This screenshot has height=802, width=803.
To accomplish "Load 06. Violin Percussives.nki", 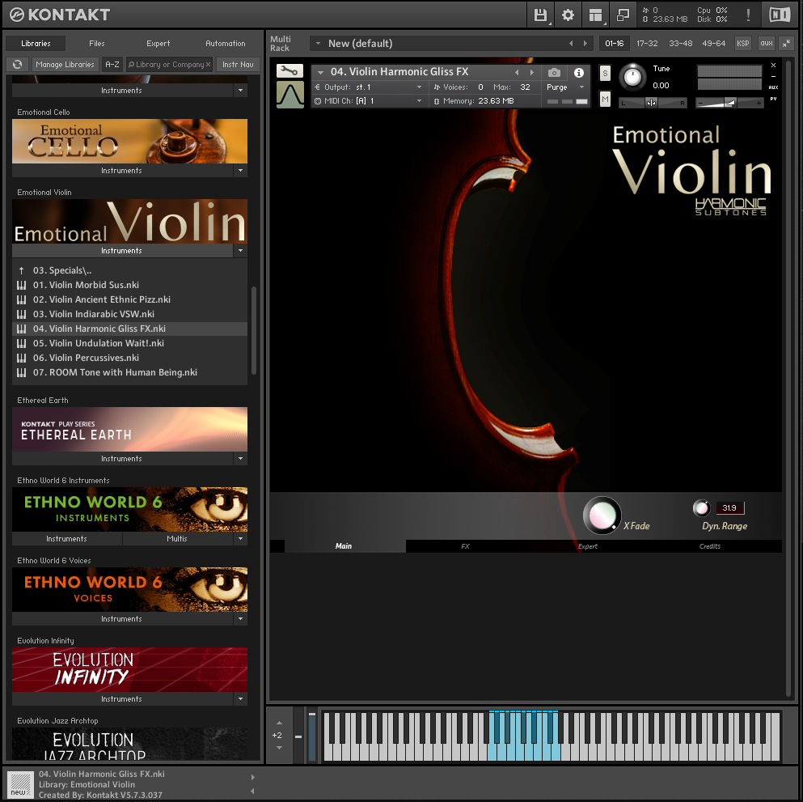I will coord(129,359).
